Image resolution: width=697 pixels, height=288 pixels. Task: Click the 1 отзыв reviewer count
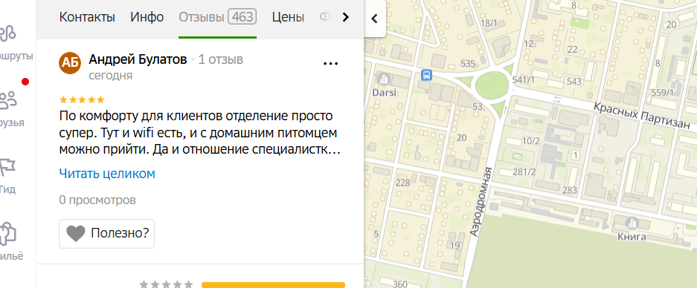point(220,59)
